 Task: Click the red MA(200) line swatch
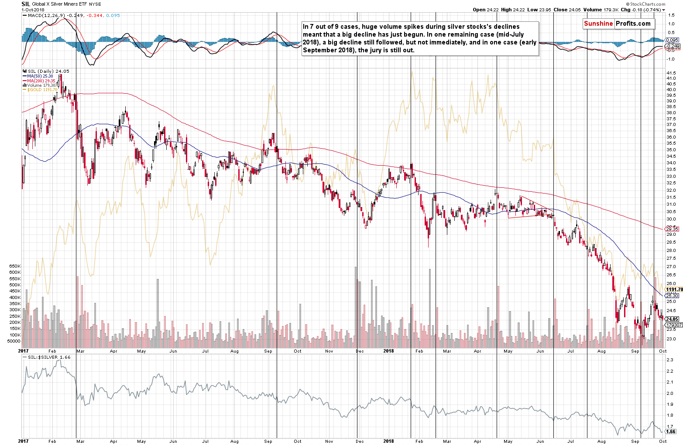click(x=24, y=81)
